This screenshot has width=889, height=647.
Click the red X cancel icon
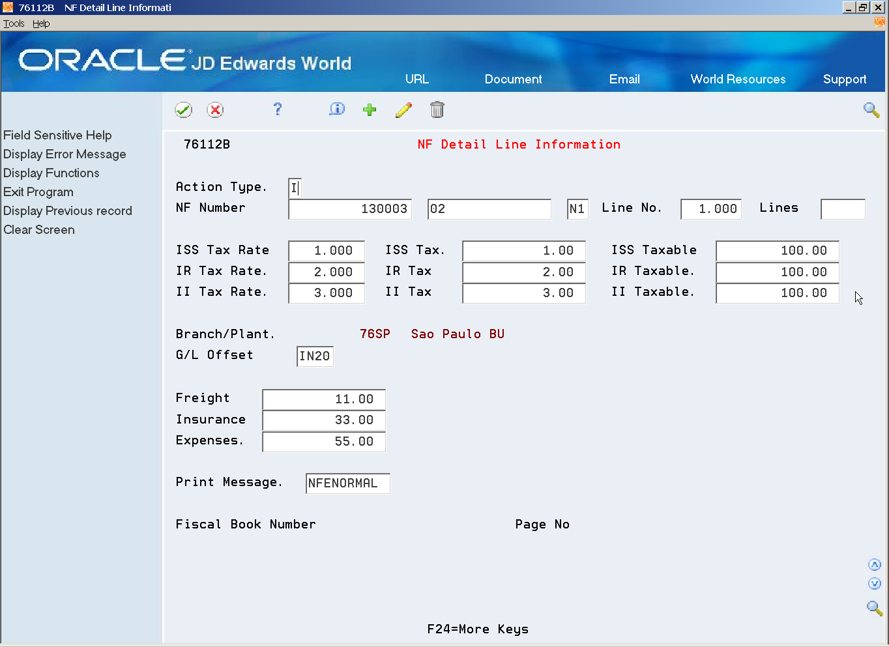(x=215, y=109)
